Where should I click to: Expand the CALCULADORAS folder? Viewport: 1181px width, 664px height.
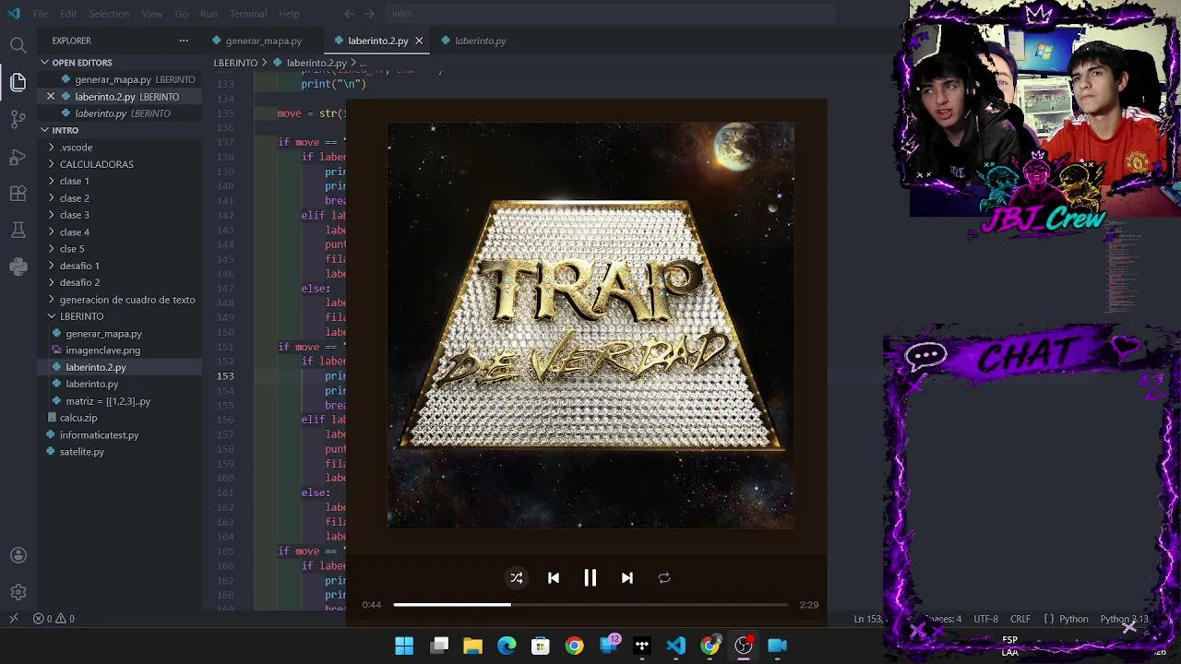pos(120,164)
